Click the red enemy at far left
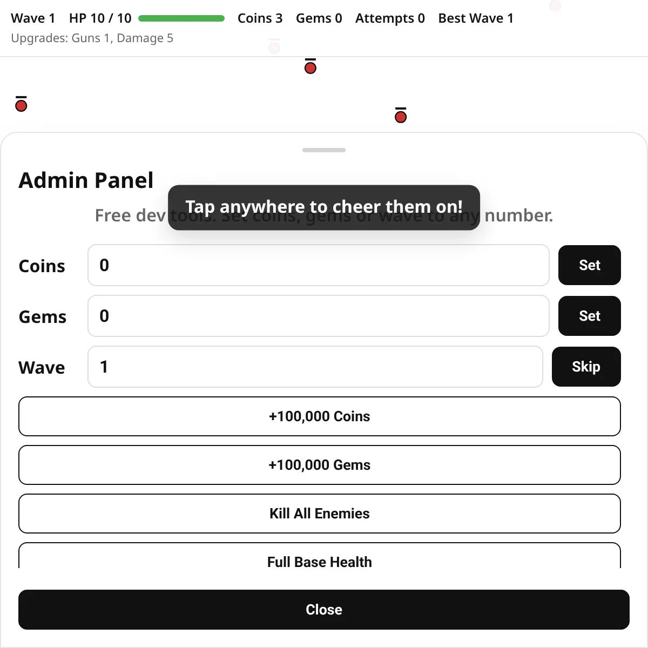The width and height of the screenshot is (648, 648). click(x=21, y=105)
